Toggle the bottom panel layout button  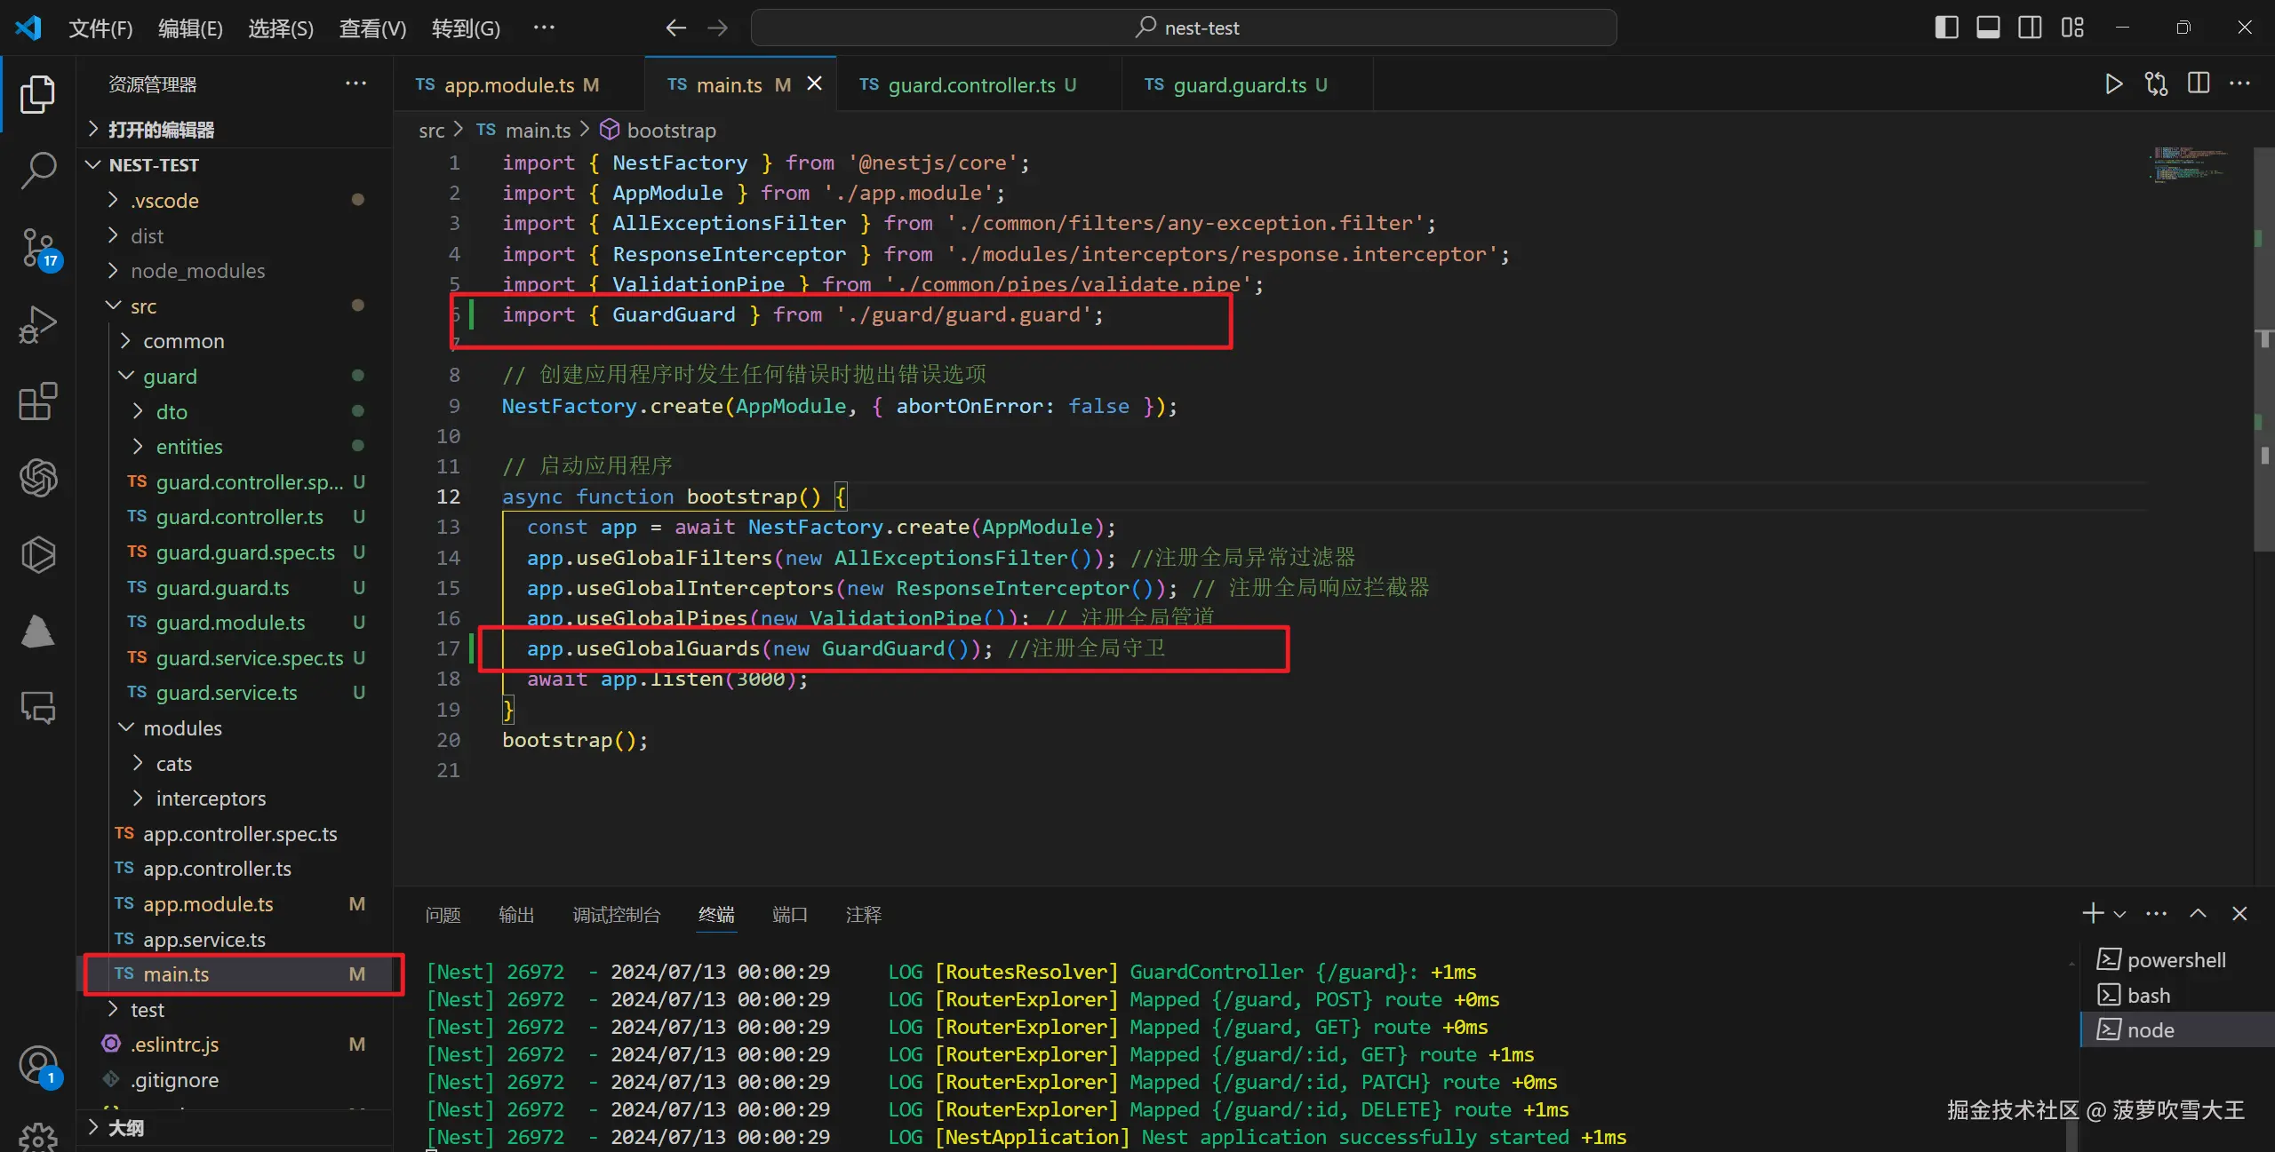pos(1988,28)
